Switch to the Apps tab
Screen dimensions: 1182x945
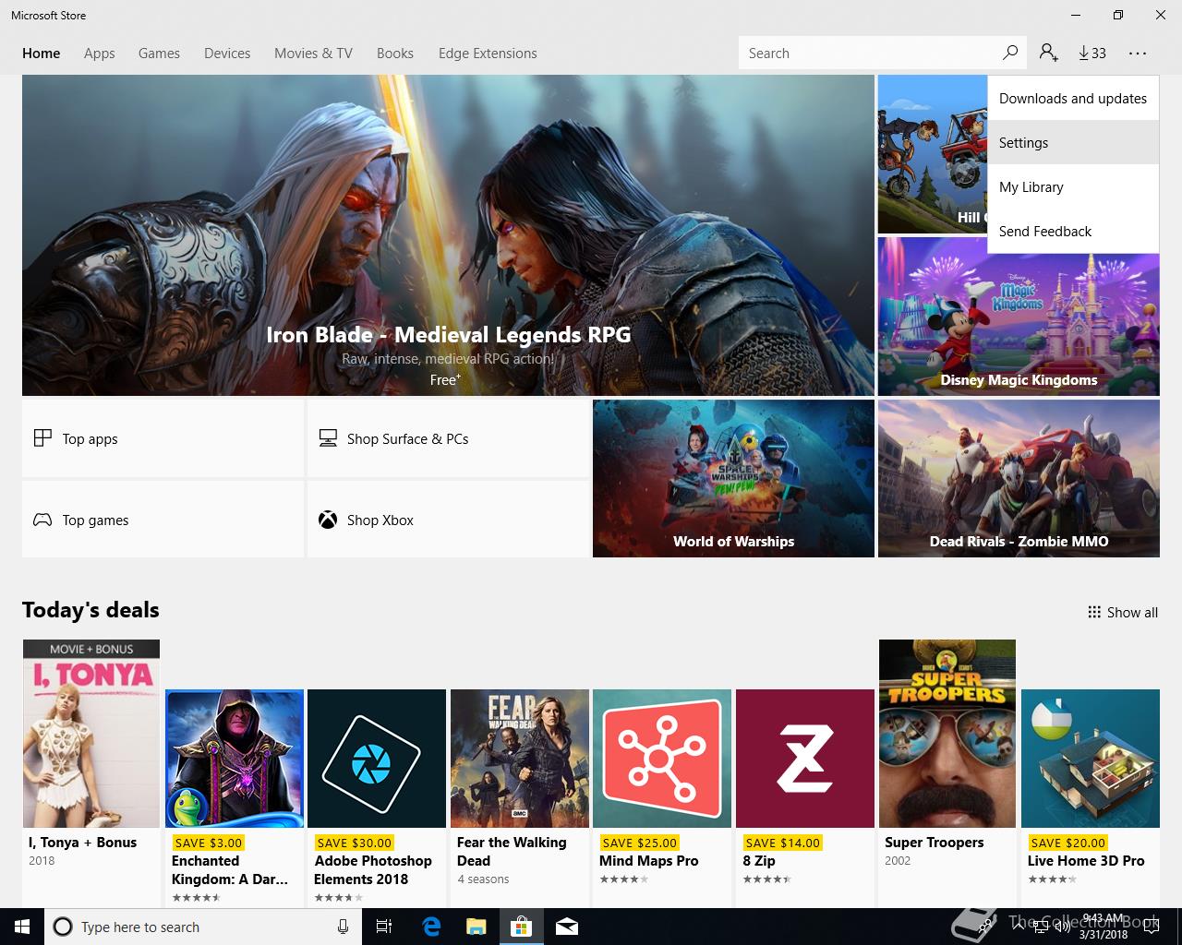click(x=100, y=54)
